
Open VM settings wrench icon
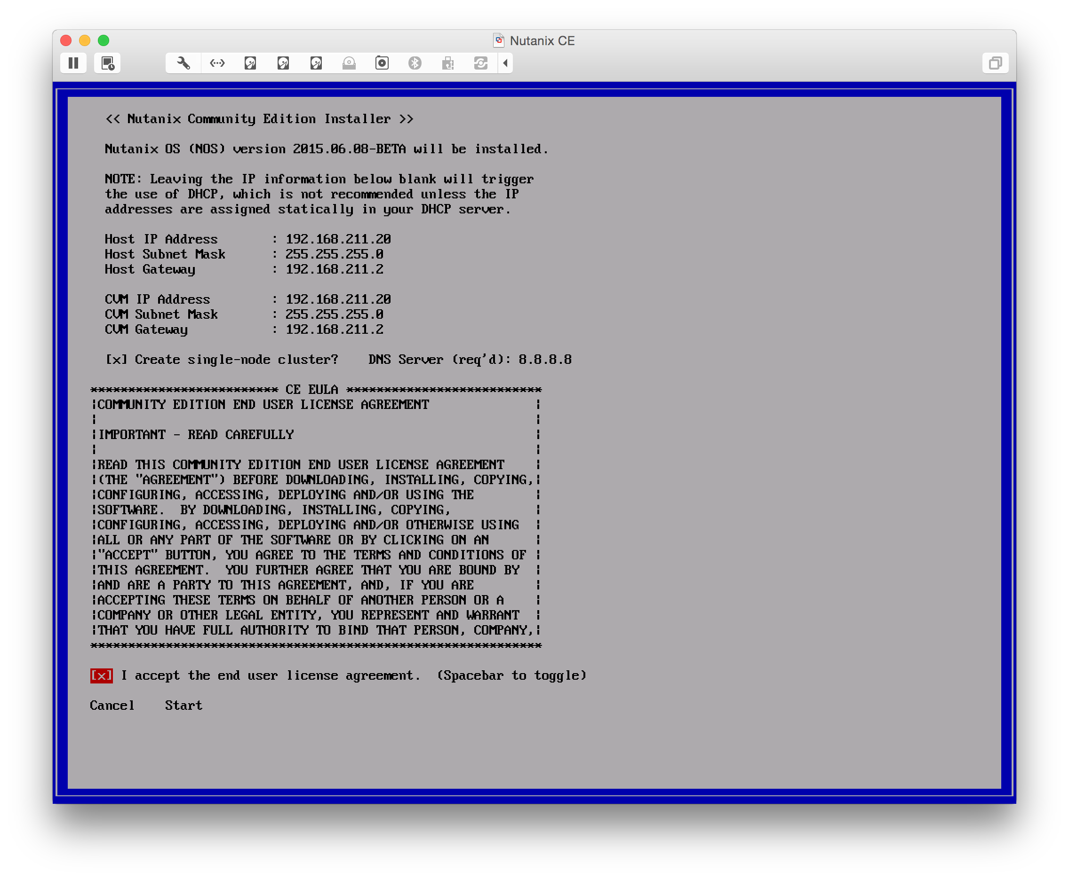(183, 63)
